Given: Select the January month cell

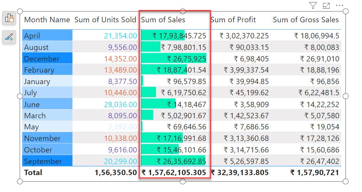Looking at the screenshot, I should pos(47,81).
